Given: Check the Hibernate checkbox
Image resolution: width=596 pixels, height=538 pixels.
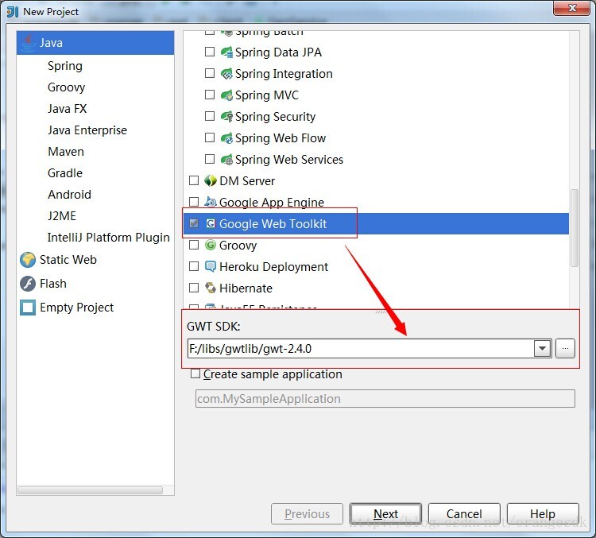Looking at the screenshot, I should (x=194, y=288).
